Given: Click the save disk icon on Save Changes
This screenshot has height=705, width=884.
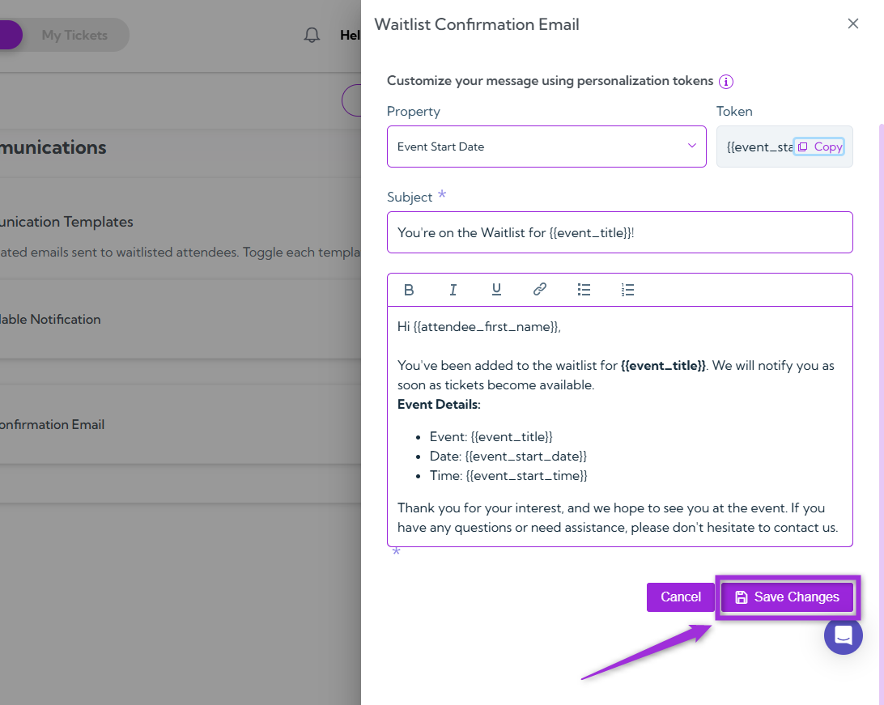Looking at the screenshot, I should point(742,597).
